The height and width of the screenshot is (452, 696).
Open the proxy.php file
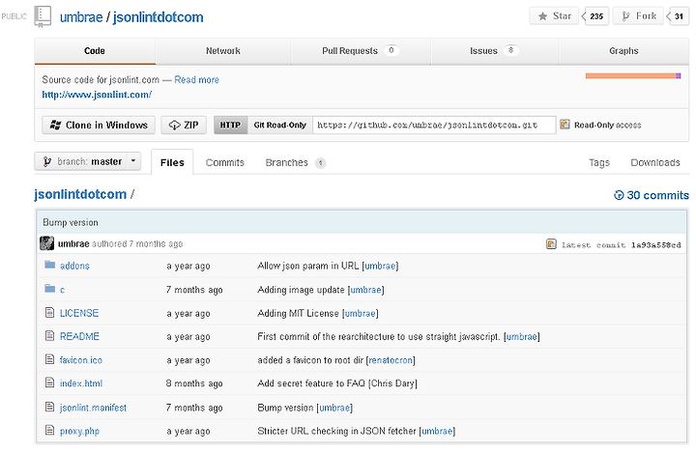click(x=79, y=431)
